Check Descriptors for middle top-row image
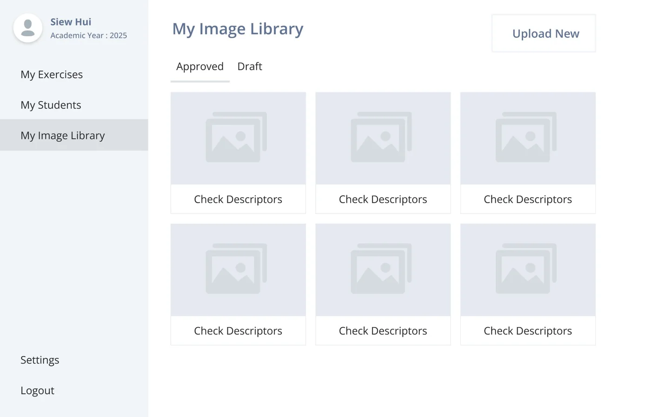Screen dimensions: 651x417 [x=383, y=199]
